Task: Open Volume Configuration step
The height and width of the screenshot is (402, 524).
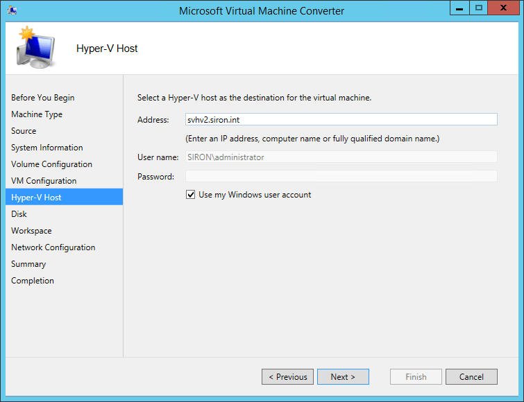Action: [51, 164]
